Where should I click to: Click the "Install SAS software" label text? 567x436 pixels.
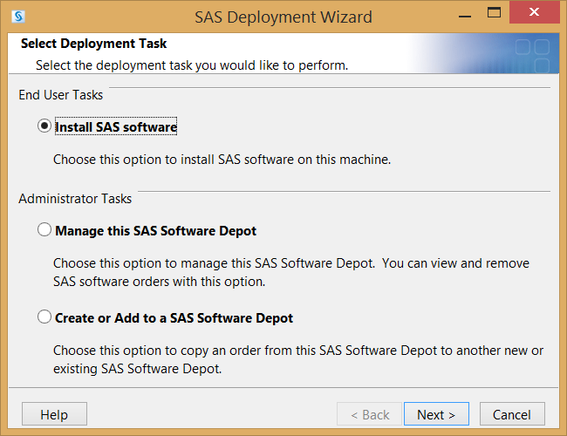click(116, 126)
